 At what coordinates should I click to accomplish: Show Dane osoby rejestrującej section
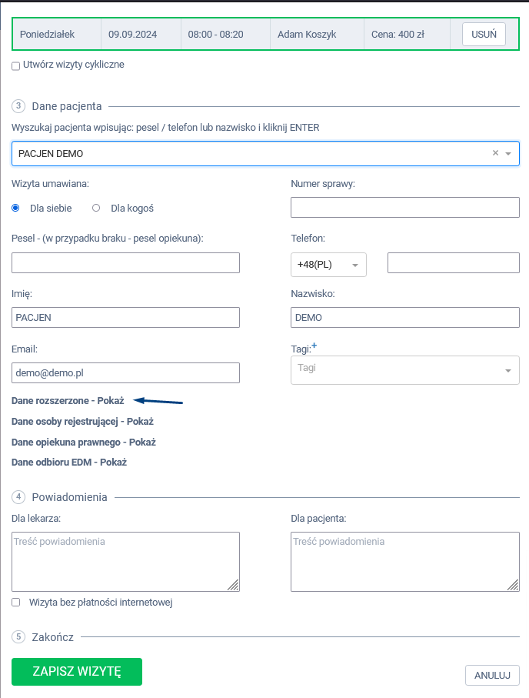(82, 422)
